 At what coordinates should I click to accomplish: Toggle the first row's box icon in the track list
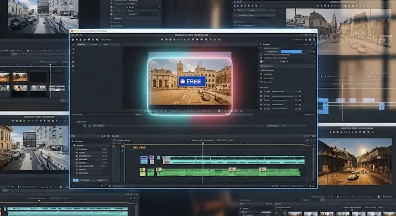click(77, 149)
